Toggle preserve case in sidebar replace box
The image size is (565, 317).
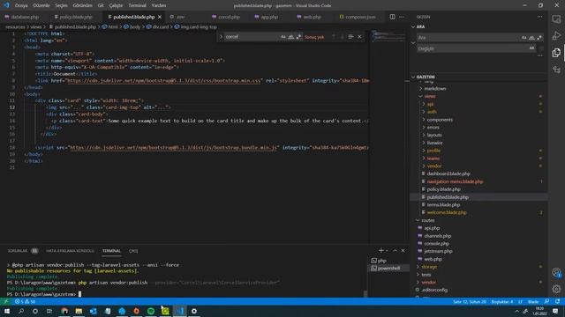tap(531, 48)
